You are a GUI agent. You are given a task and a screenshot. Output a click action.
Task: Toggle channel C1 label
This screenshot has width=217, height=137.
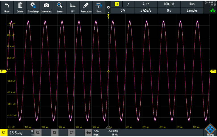pos(4,132)
